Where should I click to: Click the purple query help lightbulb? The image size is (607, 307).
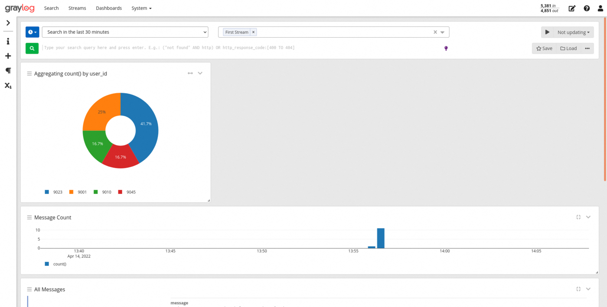pos(446,48)
